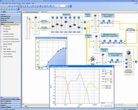Screen dimensions: 138x110
Task: Click the rotary knob in the compressor block
Action: point(128,52)
